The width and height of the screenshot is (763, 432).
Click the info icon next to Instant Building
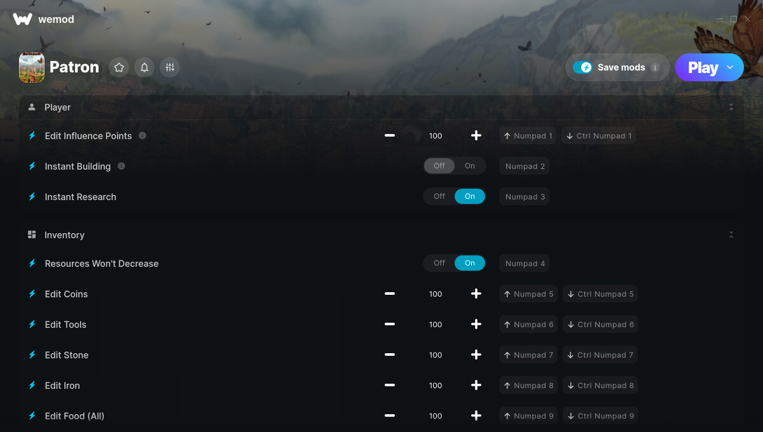pyautogui.click(x=121, y=166)
